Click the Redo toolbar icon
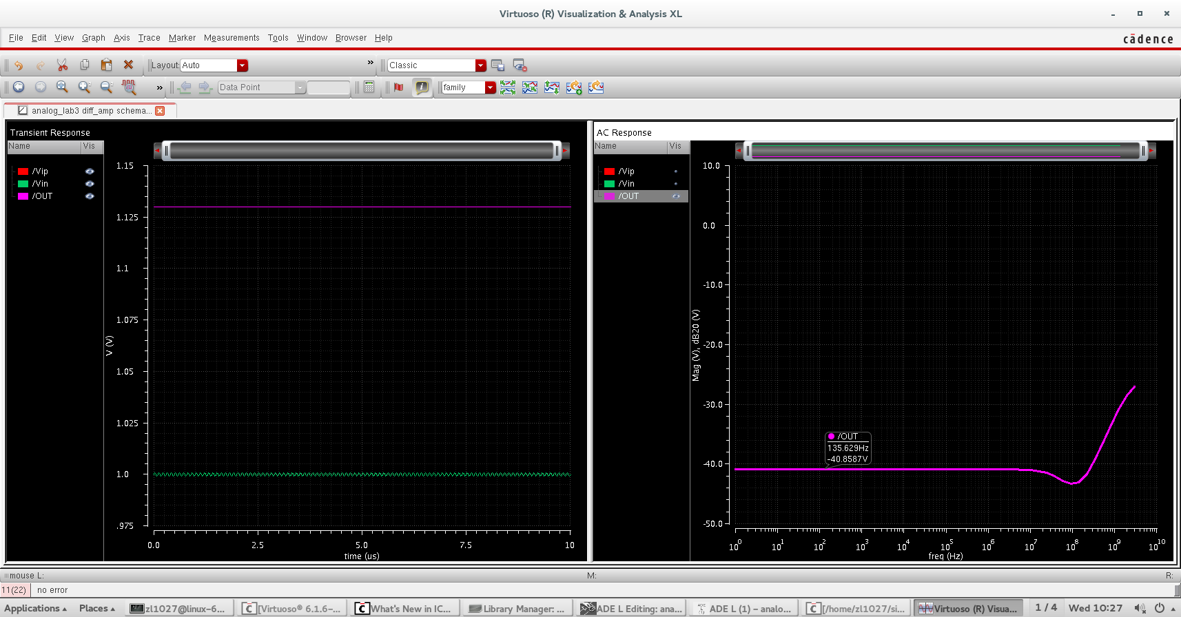1181x617 pixels. pos(41,65)
